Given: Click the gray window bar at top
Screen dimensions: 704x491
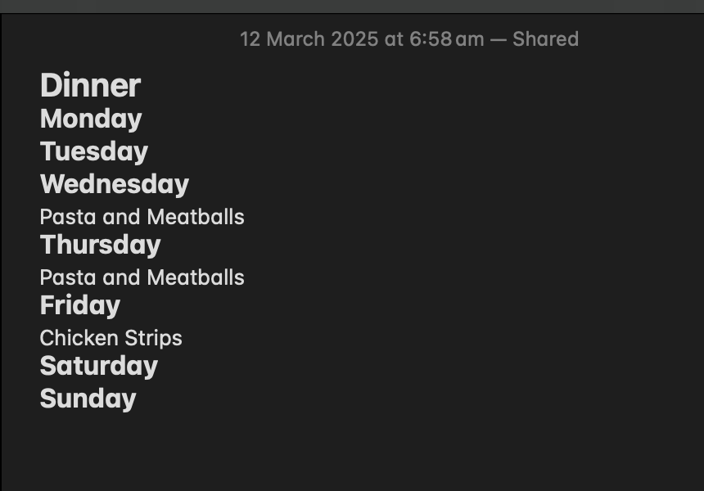Looking at the screenshot, I should (352, 7).
